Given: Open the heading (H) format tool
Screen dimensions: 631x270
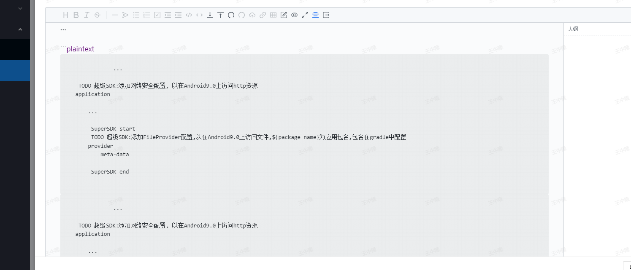Looking at the screenshot, I should point(65,15).
